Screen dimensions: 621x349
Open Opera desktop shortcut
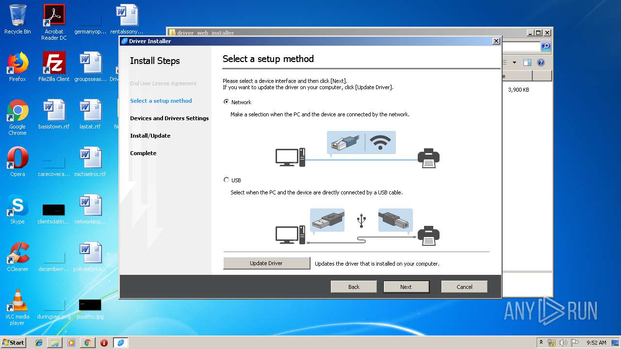[x=17, y=162]
